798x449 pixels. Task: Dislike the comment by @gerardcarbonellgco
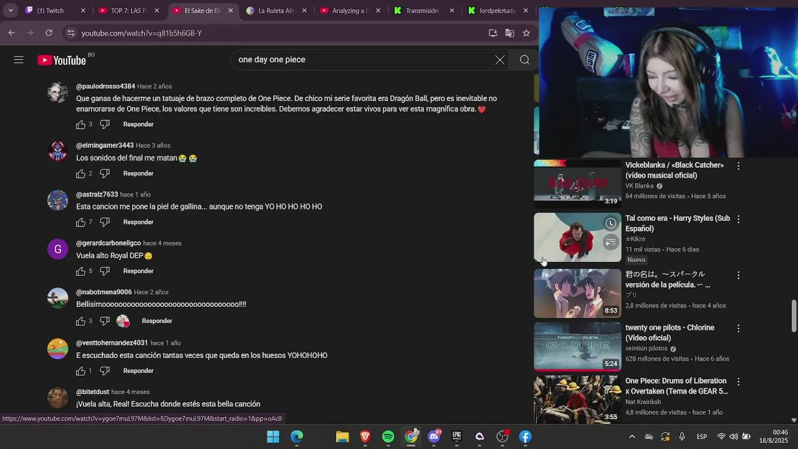(105, 271)
